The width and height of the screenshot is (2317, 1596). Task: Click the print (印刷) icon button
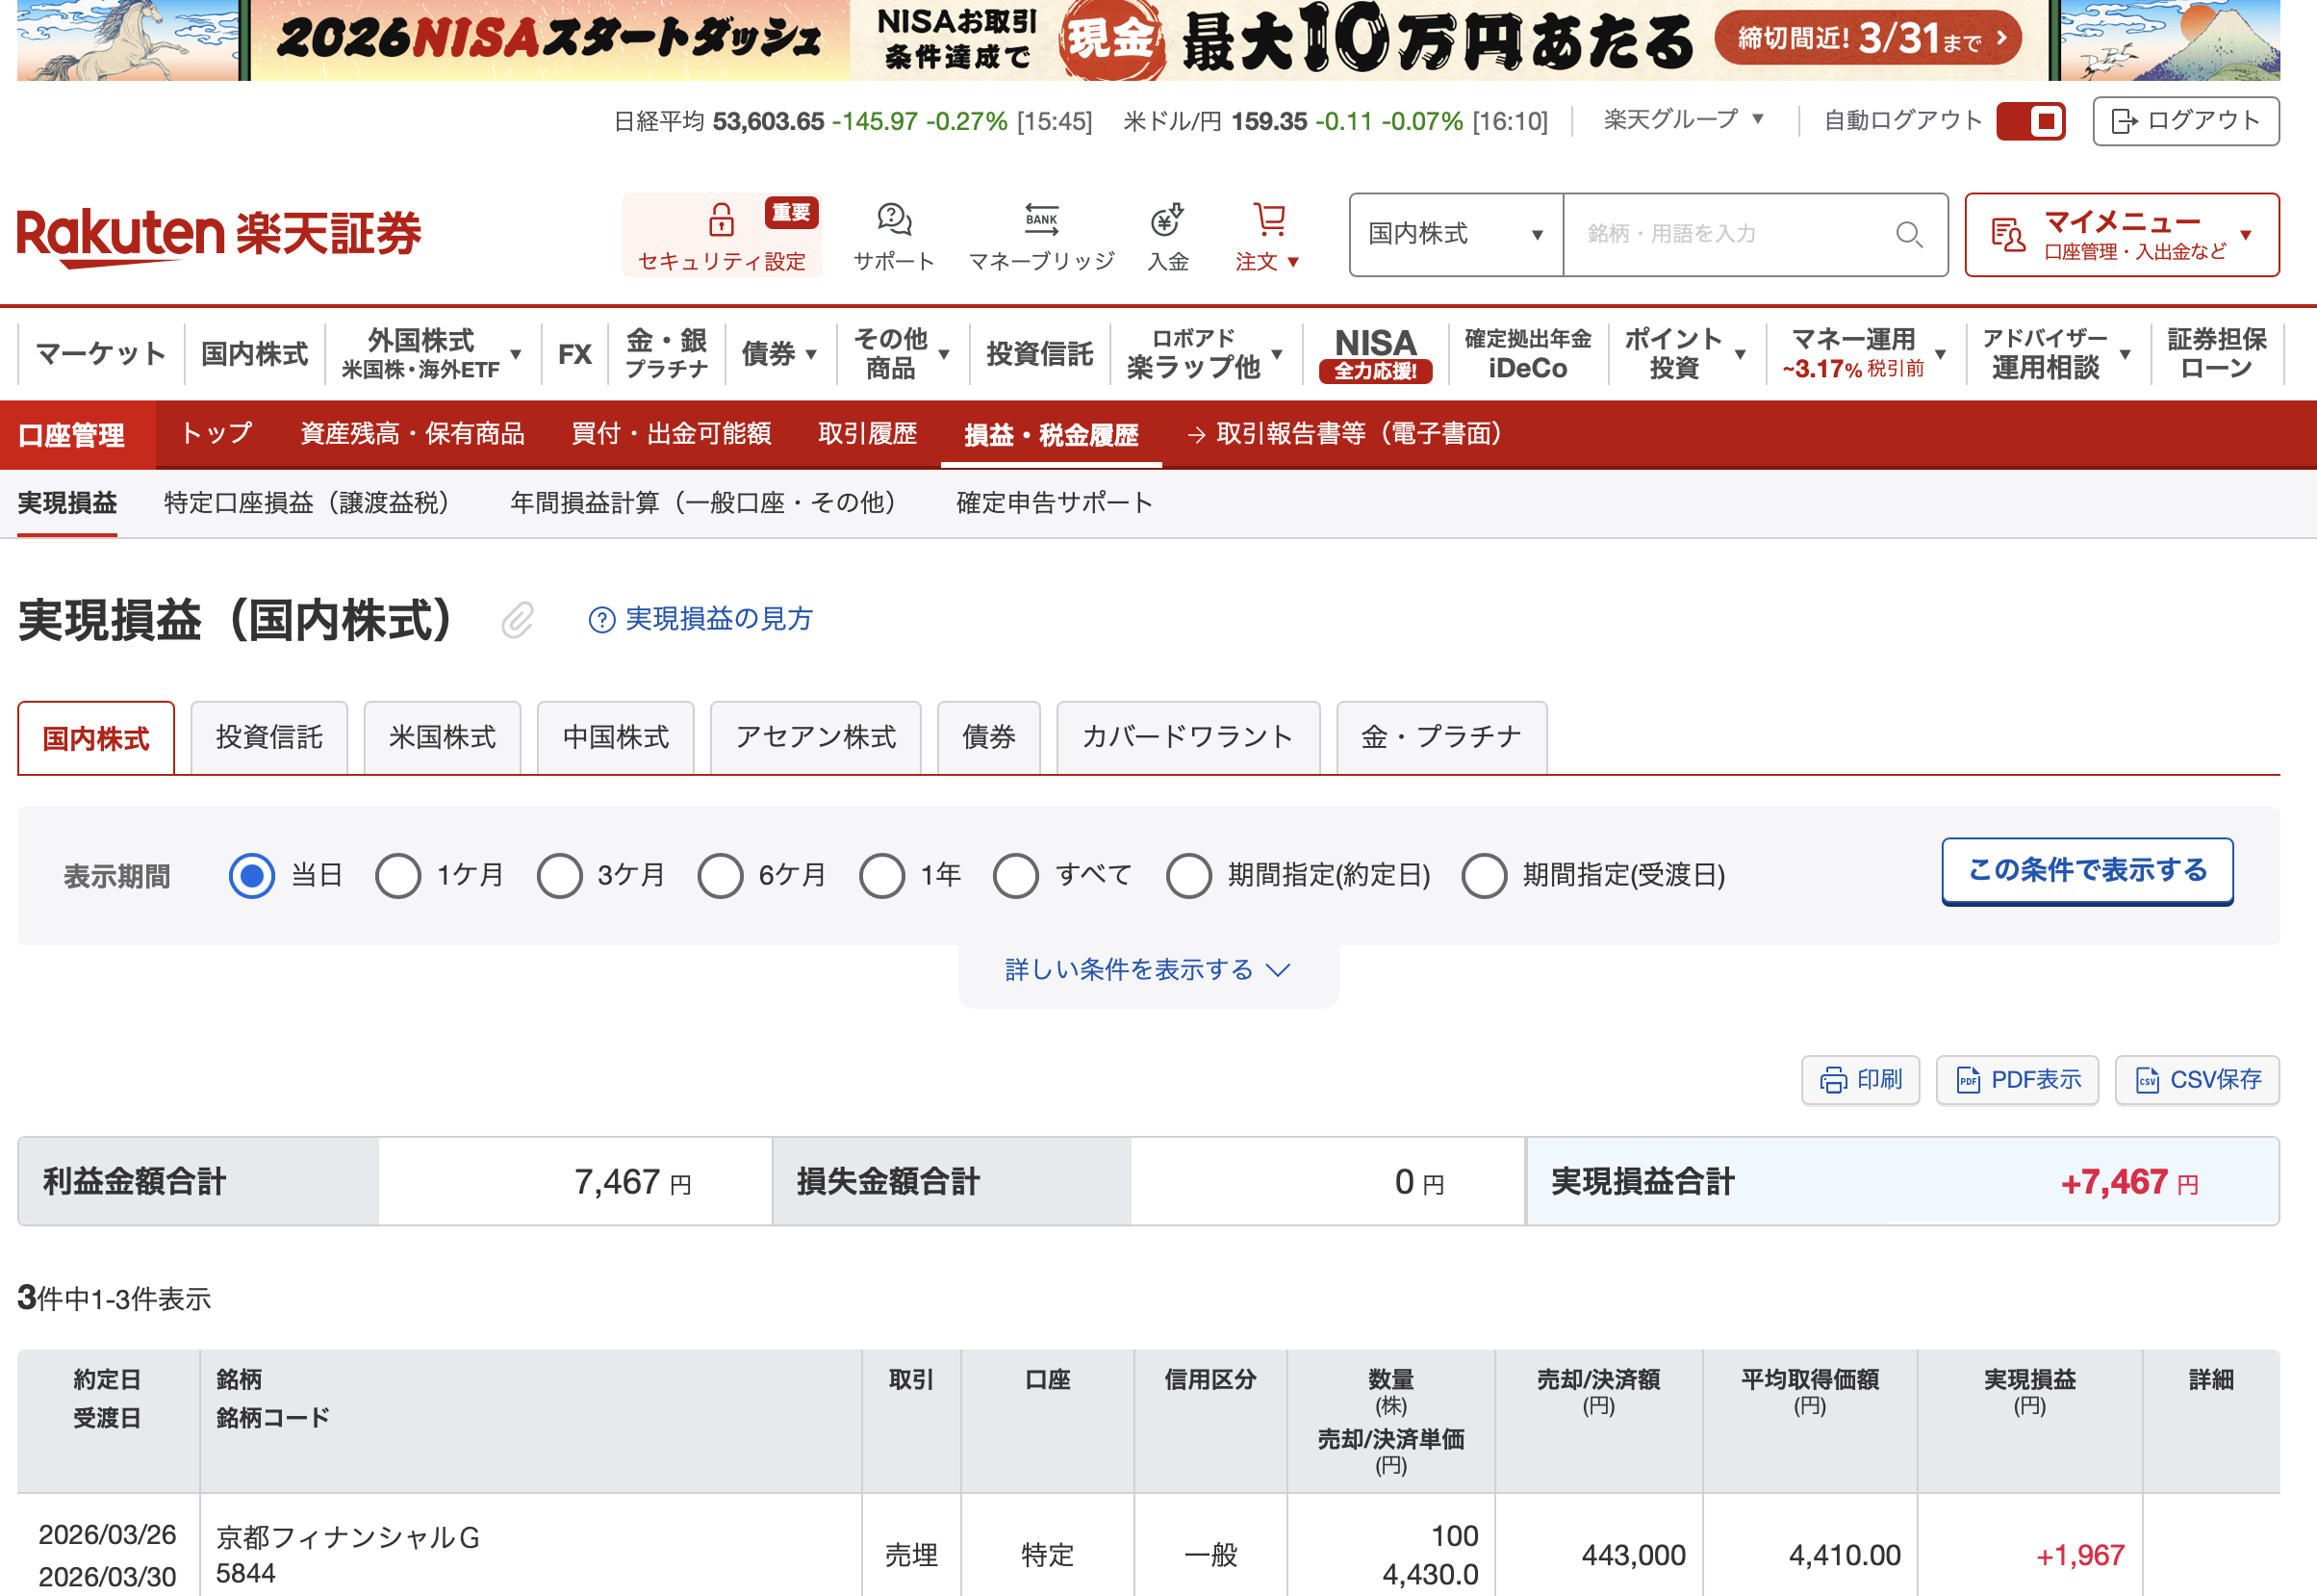[x=1859, y=1080]
